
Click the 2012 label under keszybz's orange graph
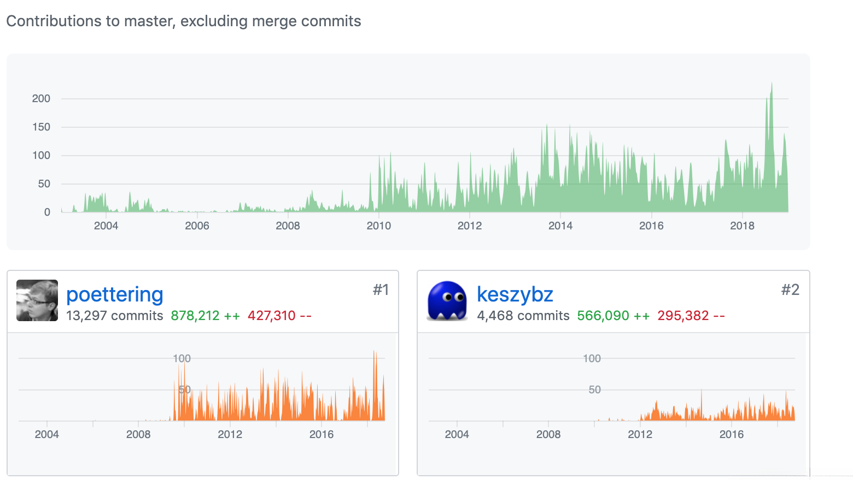point(640,434)
